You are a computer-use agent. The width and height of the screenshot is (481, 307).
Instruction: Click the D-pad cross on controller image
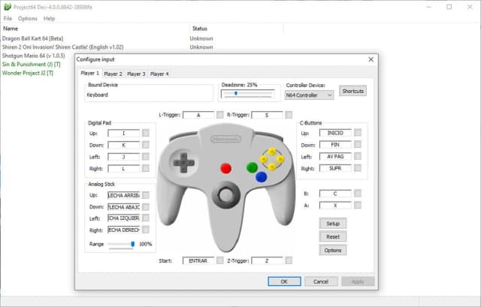point(183,162)
